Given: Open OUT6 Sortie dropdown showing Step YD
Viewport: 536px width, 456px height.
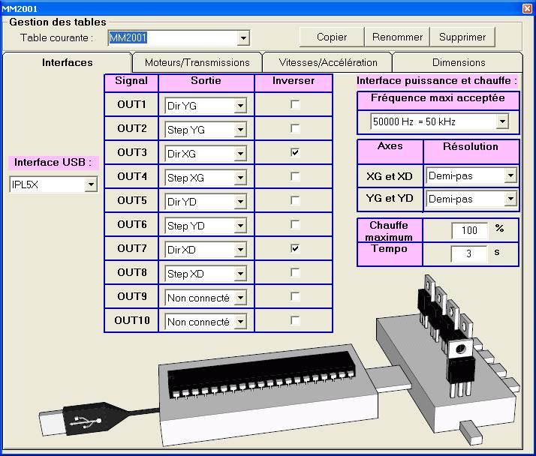Looking at the screenshot, I should tap(240, 226).
